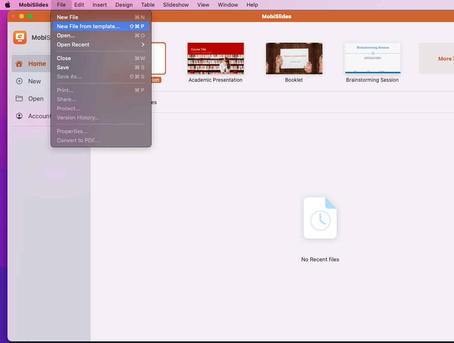Screen dimensions: 454x343
Task: Pick the Booklet template thumbnail
Action: (294, 58)
